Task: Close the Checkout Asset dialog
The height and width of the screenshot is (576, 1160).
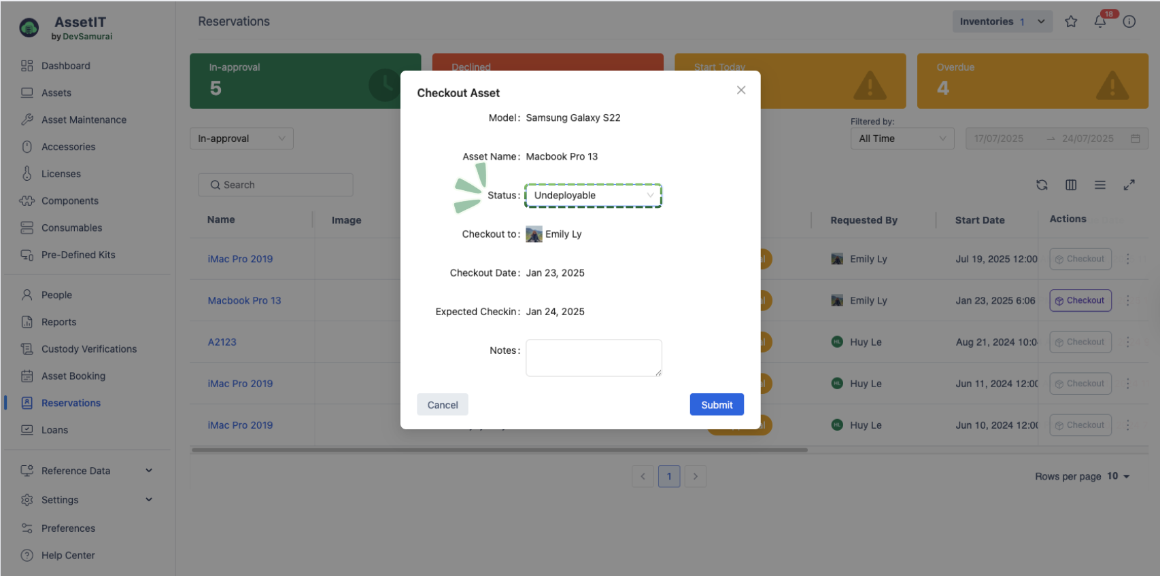Action: (741, 90)
